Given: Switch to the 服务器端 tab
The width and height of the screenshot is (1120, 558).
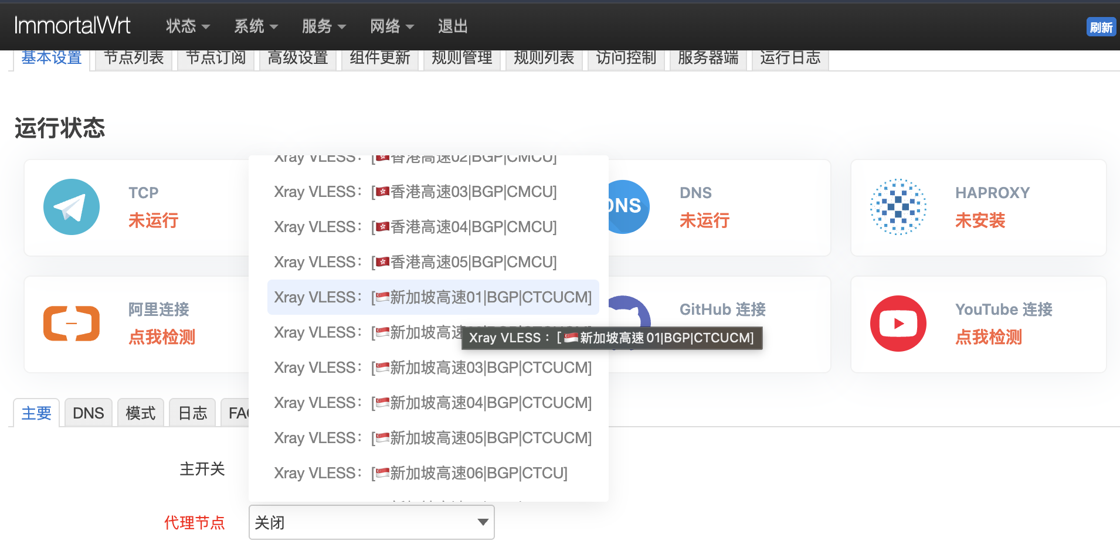Looking at the screenshot, I should tap(708, 59).
